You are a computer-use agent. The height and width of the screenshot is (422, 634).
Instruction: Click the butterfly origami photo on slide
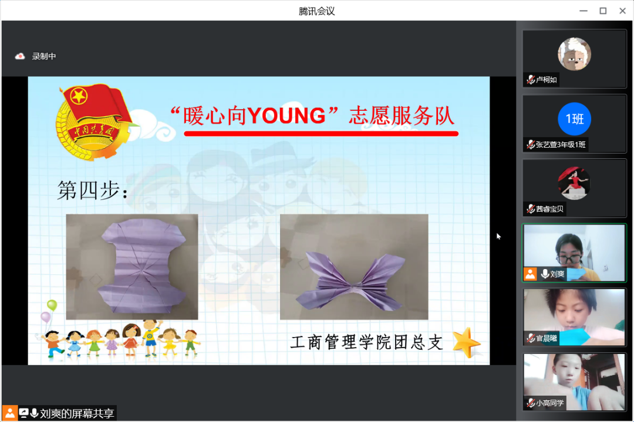click(353, 267)
